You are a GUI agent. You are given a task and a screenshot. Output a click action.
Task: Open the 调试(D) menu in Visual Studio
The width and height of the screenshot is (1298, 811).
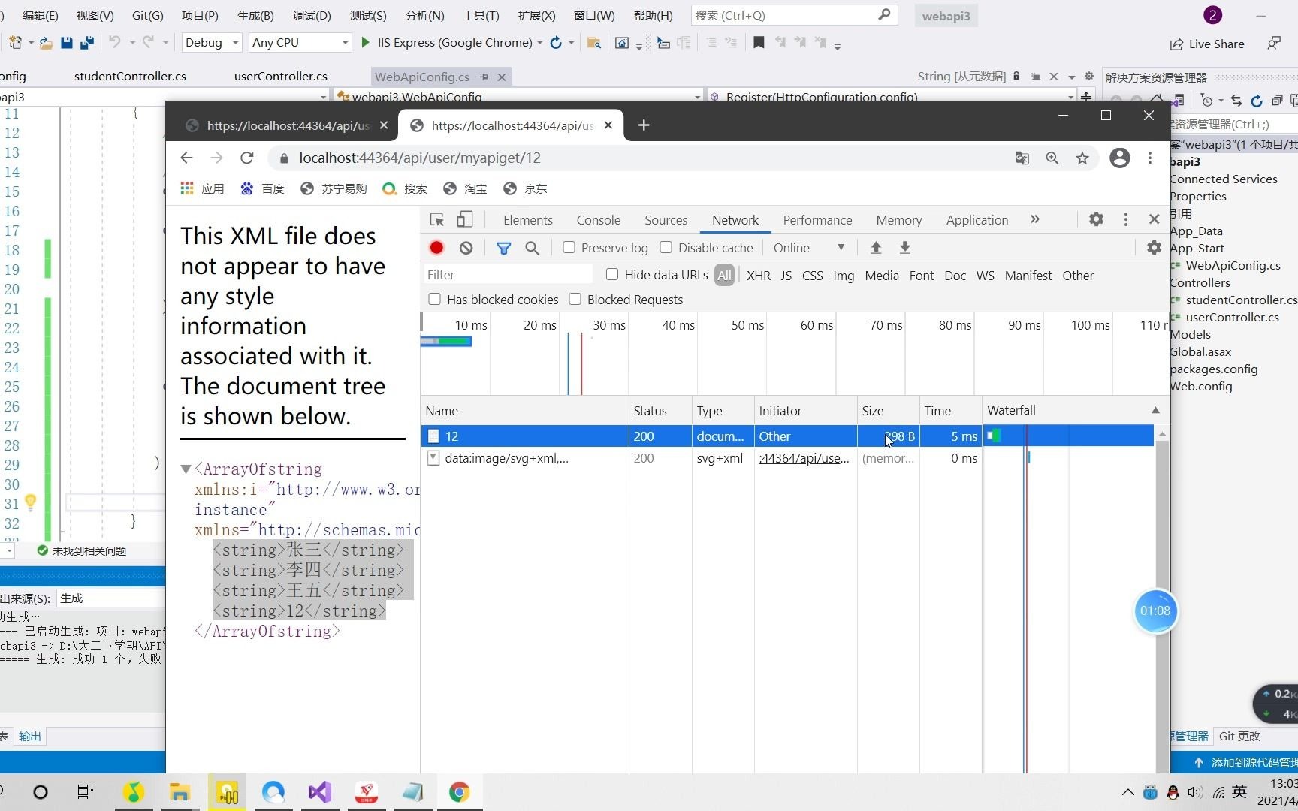pos(311,15)
